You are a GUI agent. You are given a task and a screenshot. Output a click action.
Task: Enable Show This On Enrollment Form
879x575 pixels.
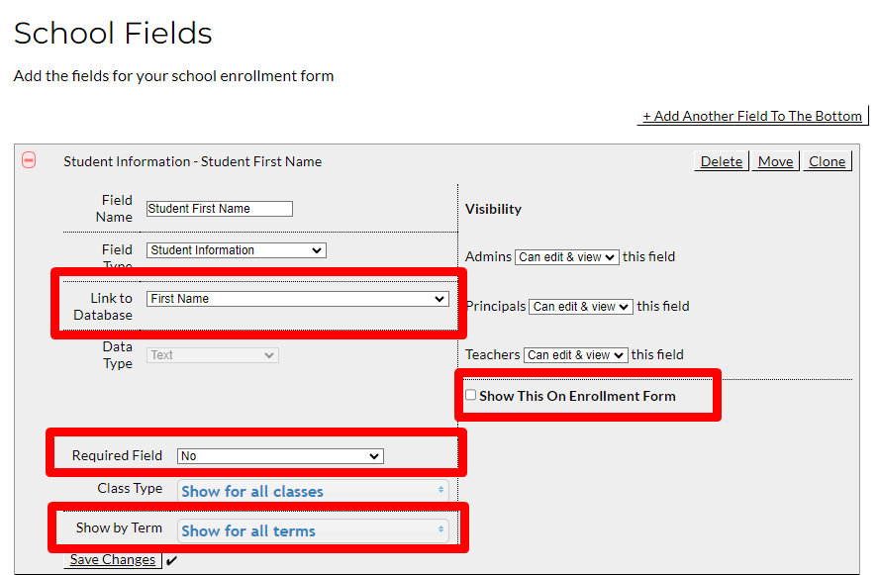coord(470,394)
